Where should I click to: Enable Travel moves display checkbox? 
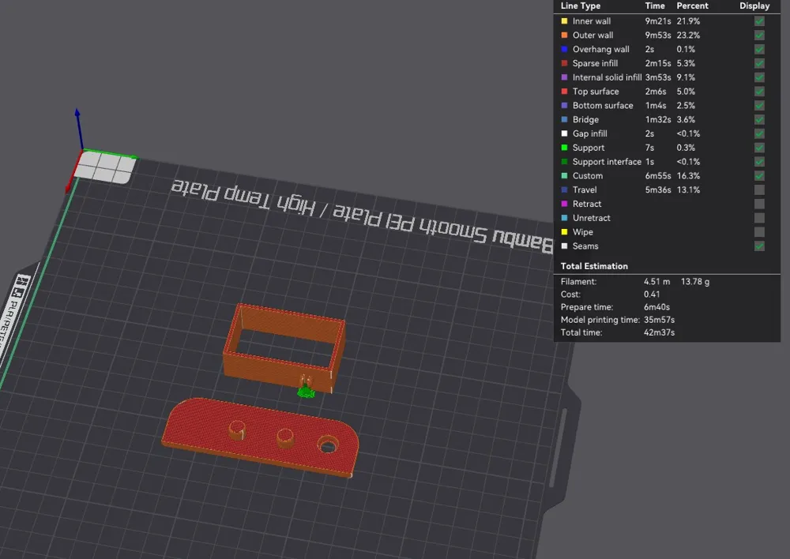click(x=759, y=190)
